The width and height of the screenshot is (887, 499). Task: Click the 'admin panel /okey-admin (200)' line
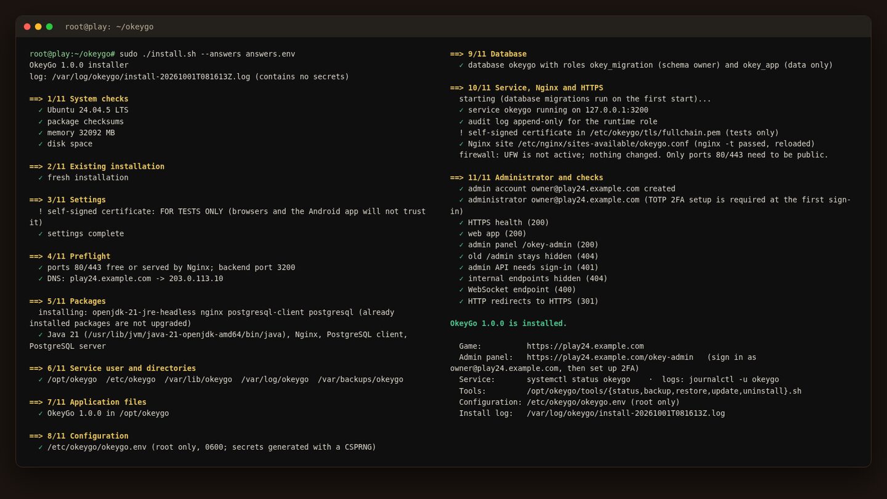click(529, 245)
